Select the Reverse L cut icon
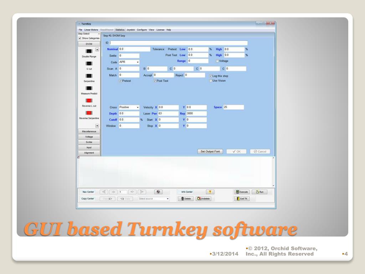This screenshot has width=365, height=274. coord(89,101)
